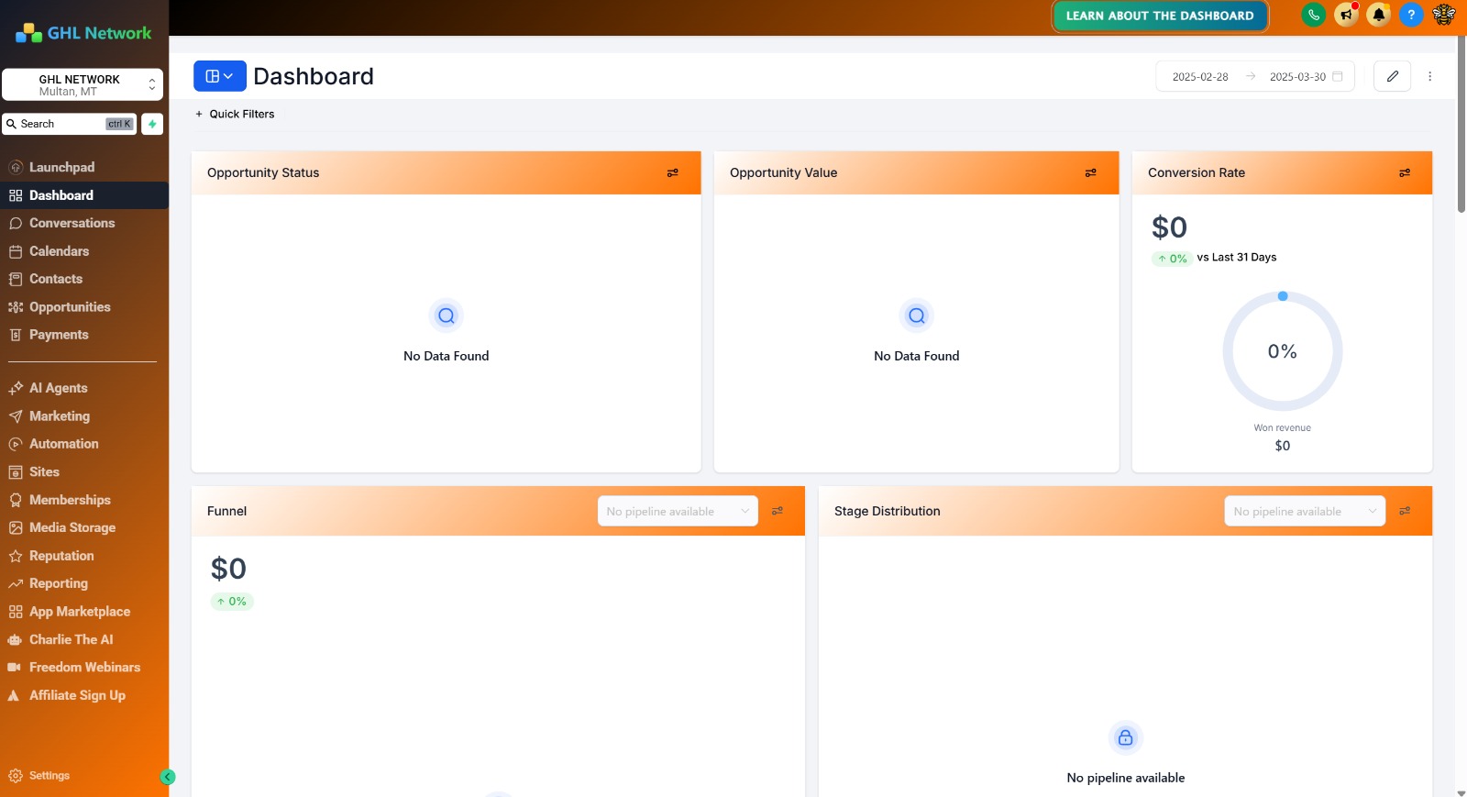This screenshot has width=1467, height=797.
Task: Open Affiliate Sign Up from sidebar
Action: [x=84, y=695]
